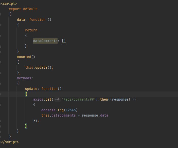The image size is (178, 148).
Task: Click the '=>' arrow operator
Action: click(134, 100)
